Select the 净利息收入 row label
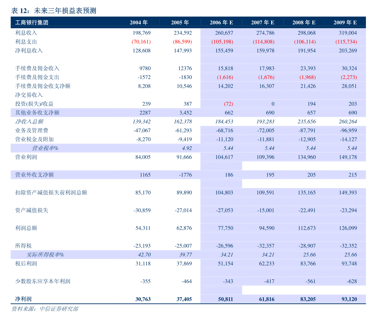Screen dimensions: 376x317 point(29,50)
